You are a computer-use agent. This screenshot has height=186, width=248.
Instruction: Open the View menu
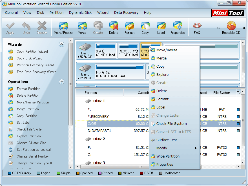(x=27, y=13)
